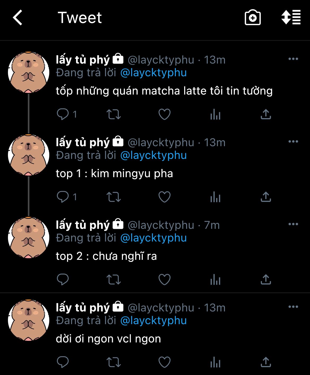Reply to the matcha latte tweet
Viewport: 310px width, 375px height.
pyautogui.click(x=63, y=114)
